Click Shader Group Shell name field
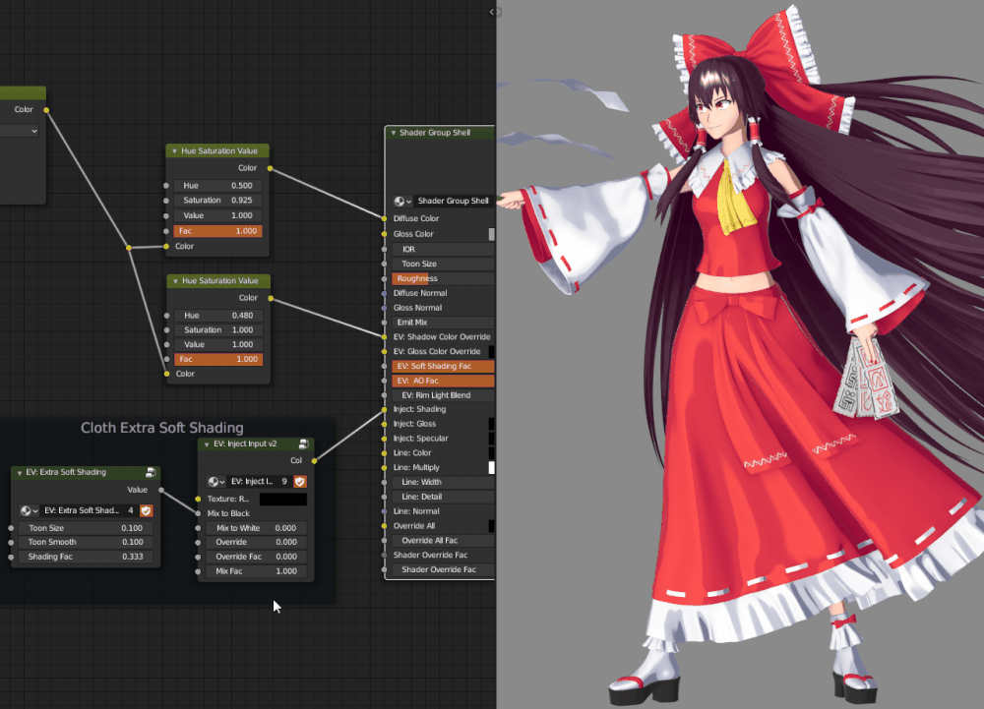Screen dimensions: 984x709 click(455, 202)
